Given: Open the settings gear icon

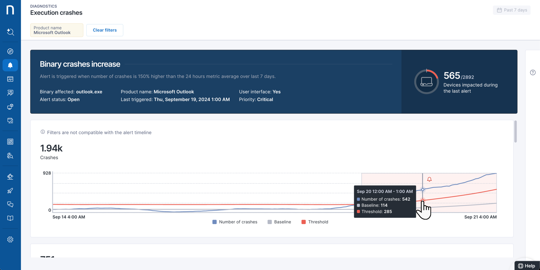Looking at the screenshot, I should coord(10,240).
